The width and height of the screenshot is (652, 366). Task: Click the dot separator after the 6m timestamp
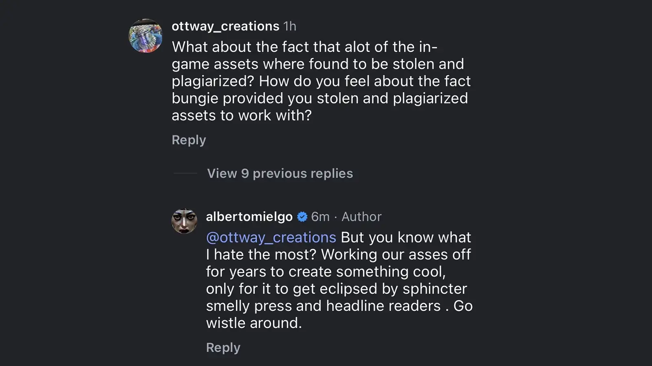tap(335, 217)
